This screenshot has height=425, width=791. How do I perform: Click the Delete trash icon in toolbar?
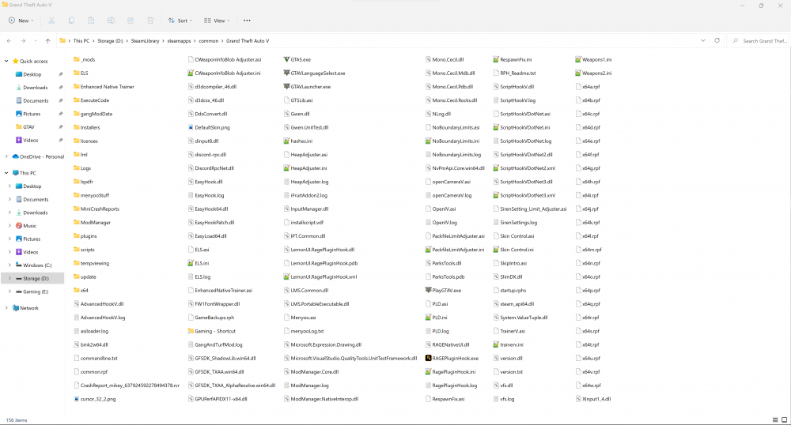150,21
